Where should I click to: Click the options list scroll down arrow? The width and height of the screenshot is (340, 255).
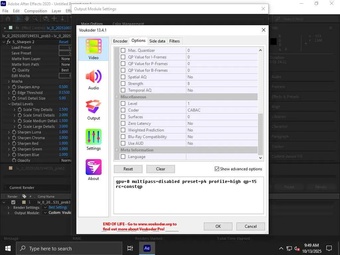click(260, 158)
